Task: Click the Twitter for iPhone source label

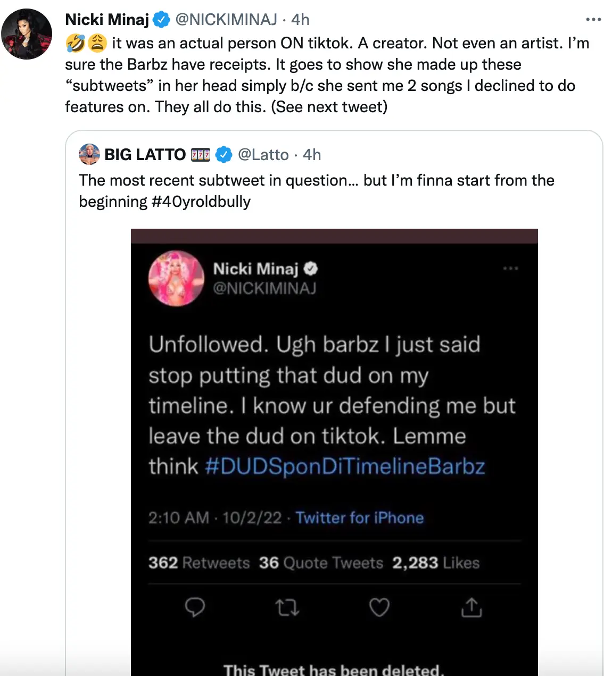Action: pos(360,518)
